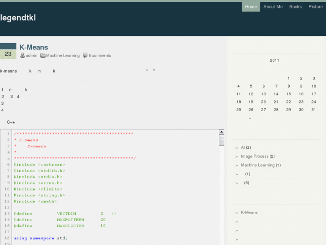Open the AI (2) category in sidebar

coord(246,147)
